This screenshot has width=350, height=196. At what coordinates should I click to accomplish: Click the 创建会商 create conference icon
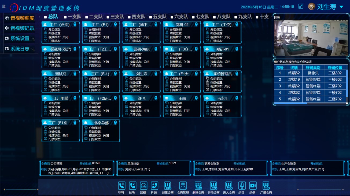coord(167,186)
